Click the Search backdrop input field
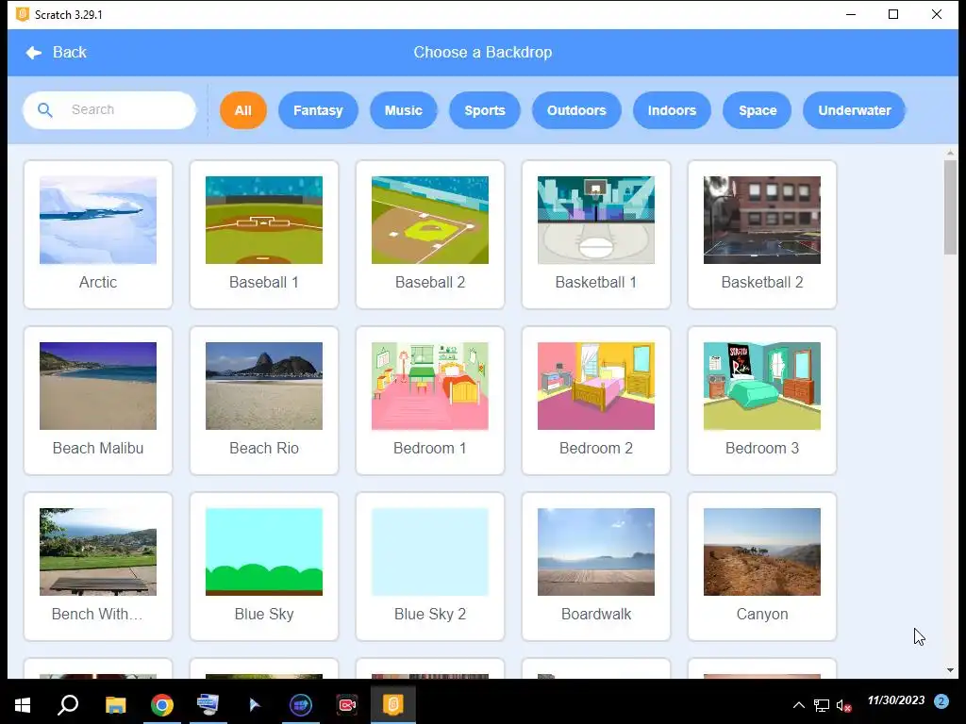This screenshot has height=724, width=966. coord(109,110)
